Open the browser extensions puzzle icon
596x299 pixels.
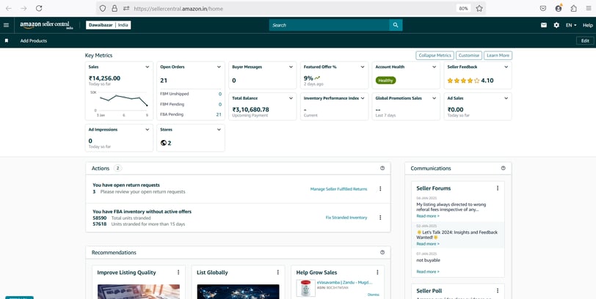tap(573, 8)
